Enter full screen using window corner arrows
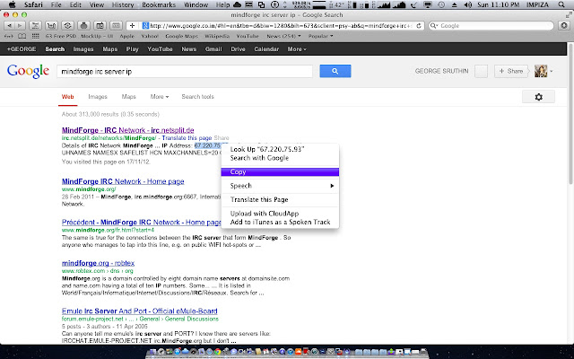Image resolution: width=574 pixels, height=359 pixels. point(569,15)
